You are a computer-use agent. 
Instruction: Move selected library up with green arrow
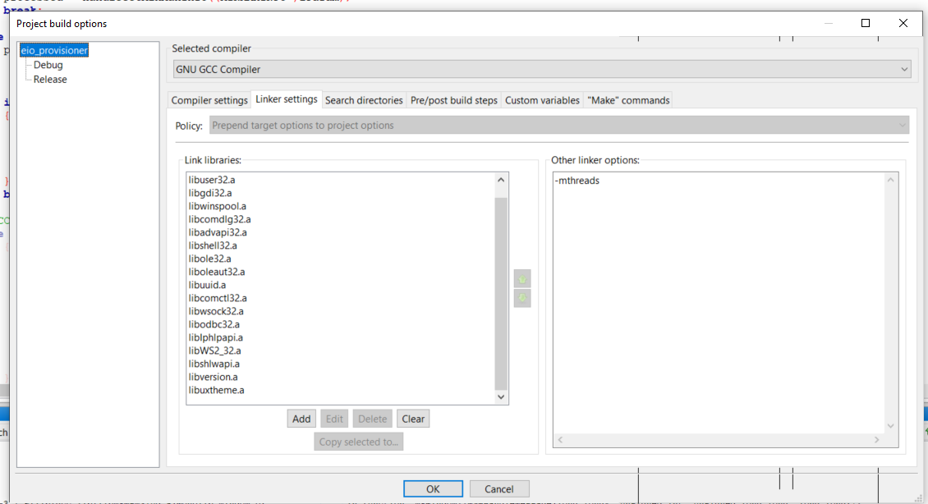coord(521,278)
